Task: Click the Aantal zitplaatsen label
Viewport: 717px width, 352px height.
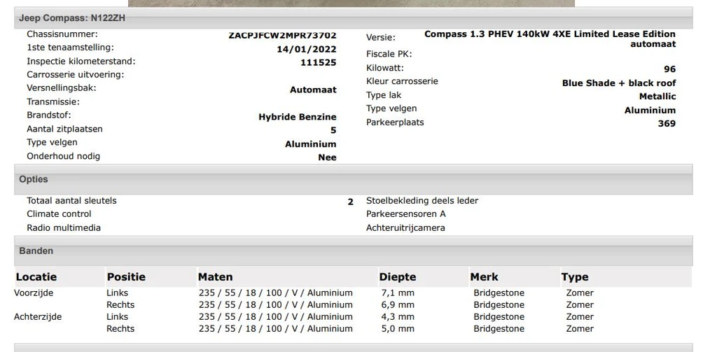Action: (64, 129)
